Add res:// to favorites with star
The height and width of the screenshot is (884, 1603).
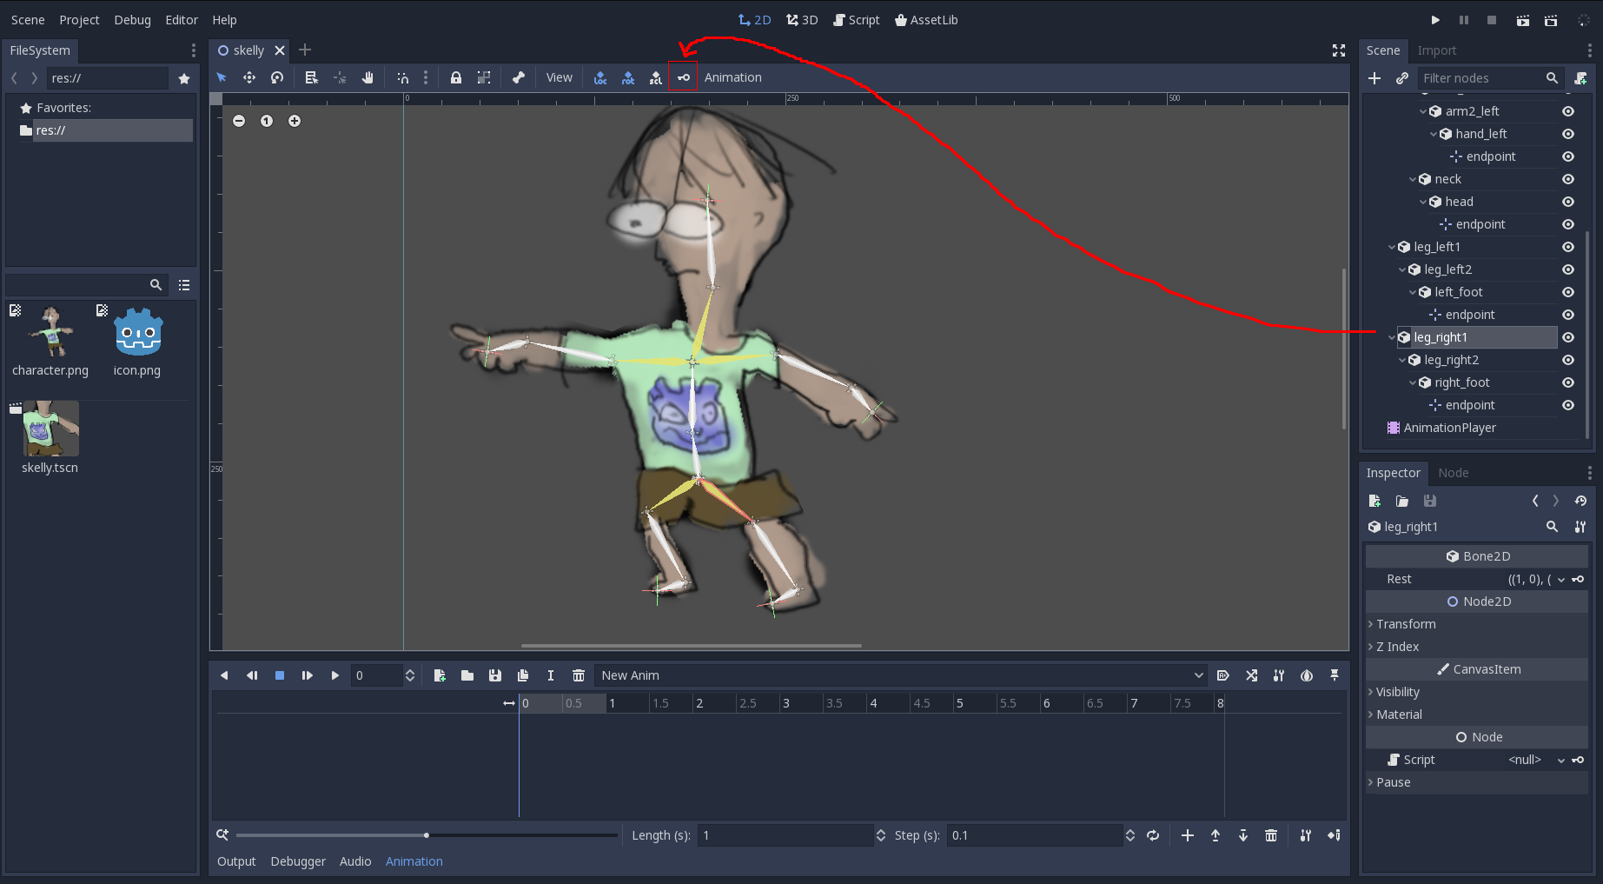(184, 78)
